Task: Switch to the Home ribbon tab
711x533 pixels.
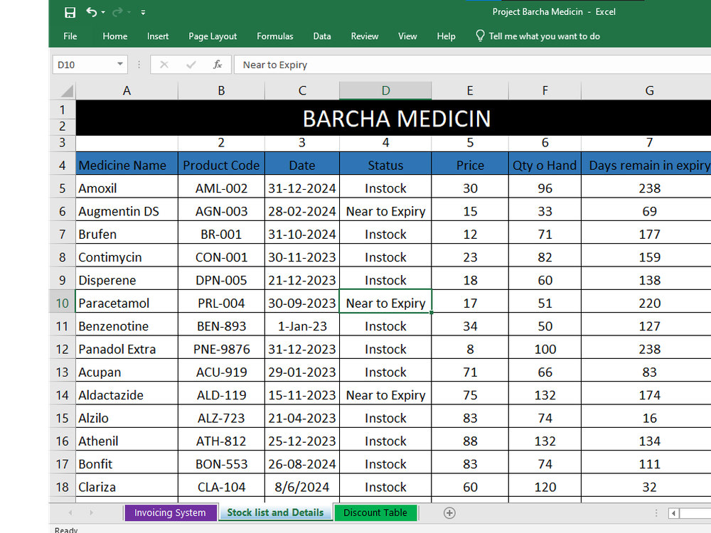Action: pyautogui.click(x=114, y=36)
